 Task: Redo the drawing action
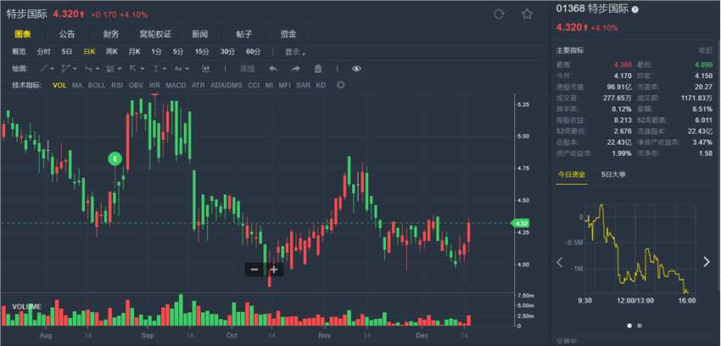(x=296, y=69)
